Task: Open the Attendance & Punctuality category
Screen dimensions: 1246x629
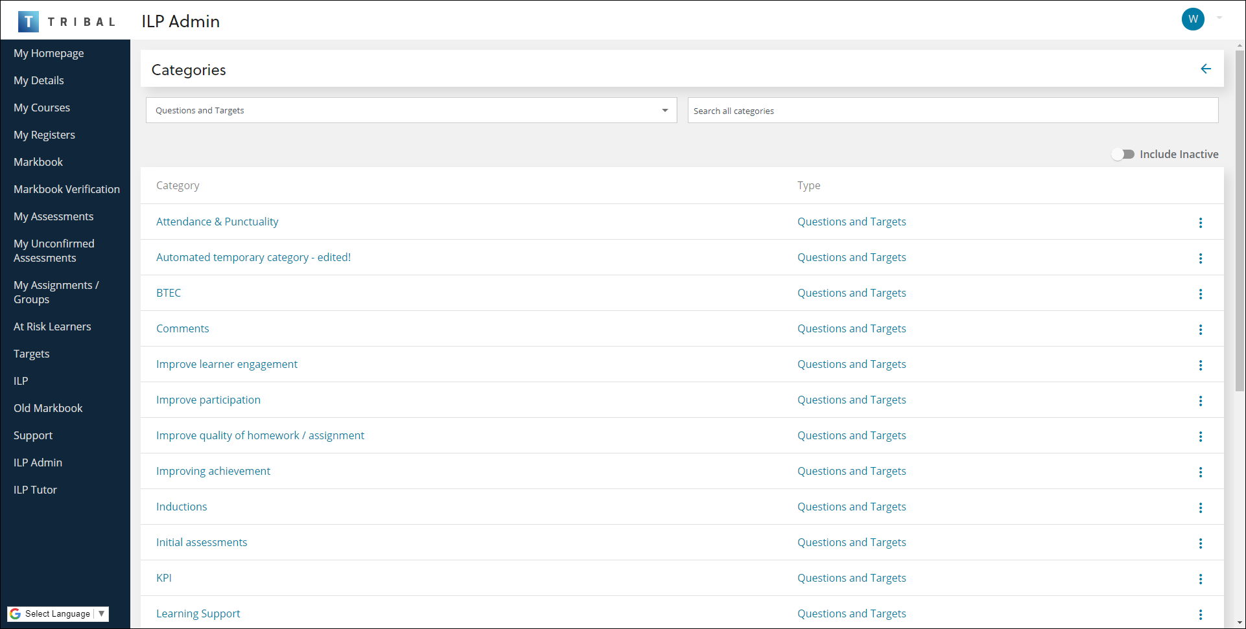Action: pyautogui.click(x=217, y=222)
